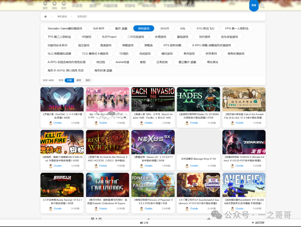Select the Anime动漫 tag
Image resolution: width=301 pixels, height=227 pixels.
click(x=122, y=62)
